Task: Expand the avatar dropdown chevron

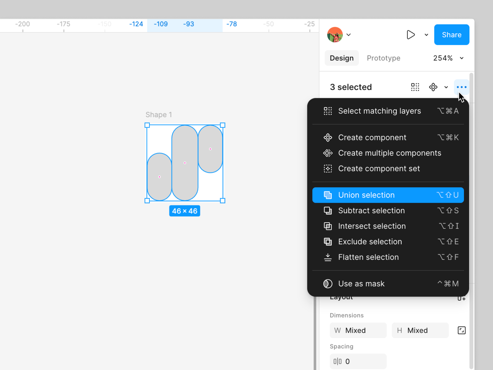Action: (349, 35)
